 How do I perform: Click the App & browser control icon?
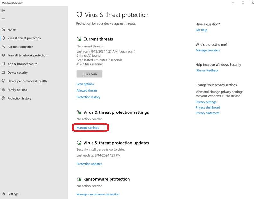(x=4, y=64)
